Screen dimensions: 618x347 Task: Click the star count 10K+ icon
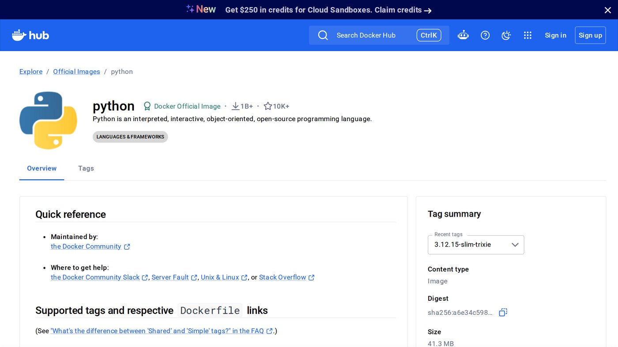point(276,106)
